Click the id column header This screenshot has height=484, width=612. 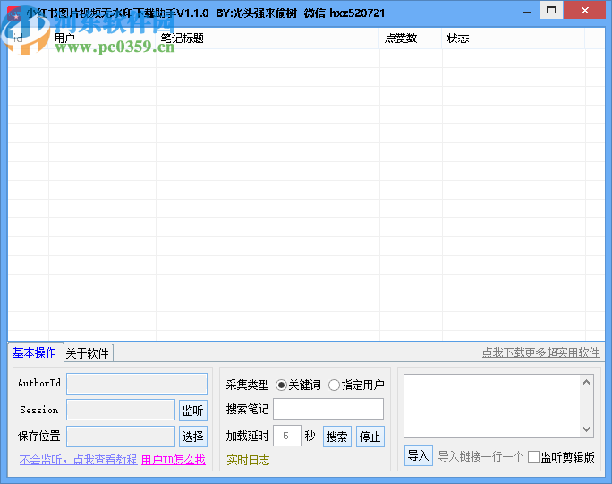(x=28, y=38)
